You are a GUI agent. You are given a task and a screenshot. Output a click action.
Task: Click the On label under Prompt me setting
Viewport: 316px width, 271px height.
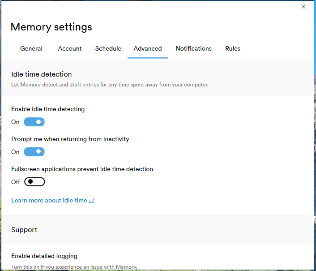(x=16, y=152)
